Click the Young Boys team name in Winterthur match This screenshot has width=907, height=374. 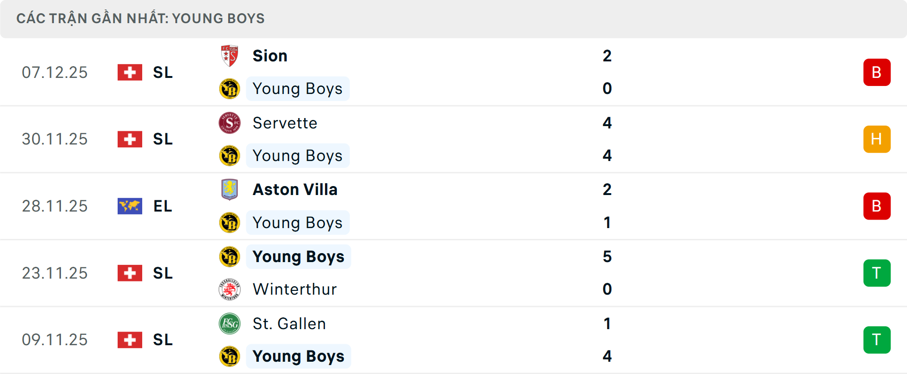[298, 256]
